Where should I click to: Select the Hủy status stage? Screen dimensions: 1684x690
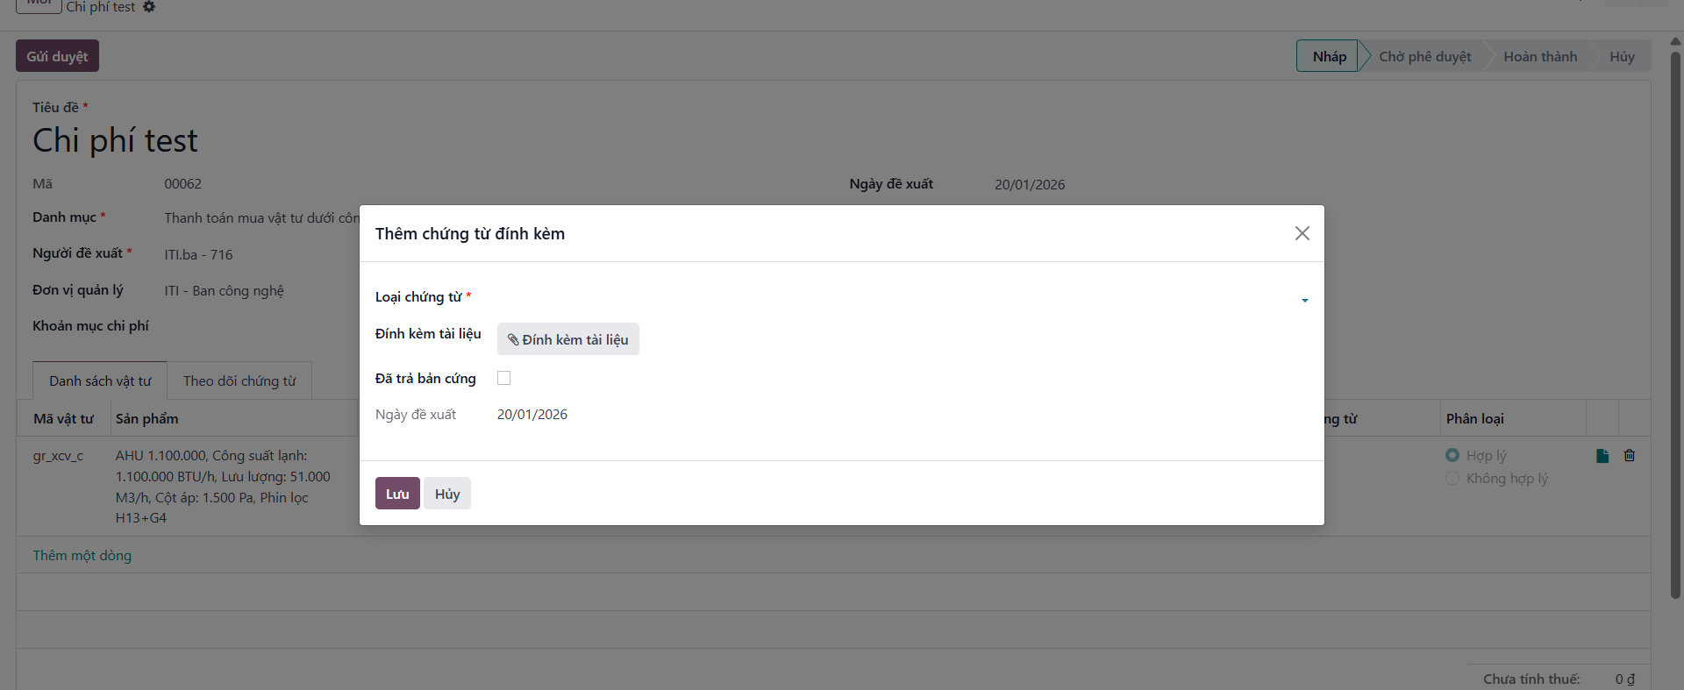[x=1622, y=56]
